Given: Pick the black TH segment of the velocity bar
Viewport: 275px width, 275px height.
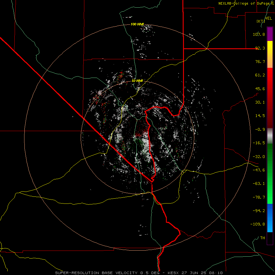Looking at the screenshot, I should point(270,238).
